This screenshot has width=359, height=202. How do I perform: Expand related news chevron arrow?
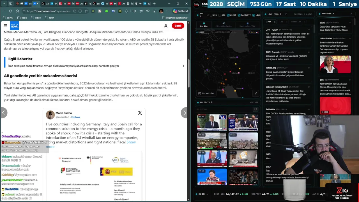coord(183,66)
